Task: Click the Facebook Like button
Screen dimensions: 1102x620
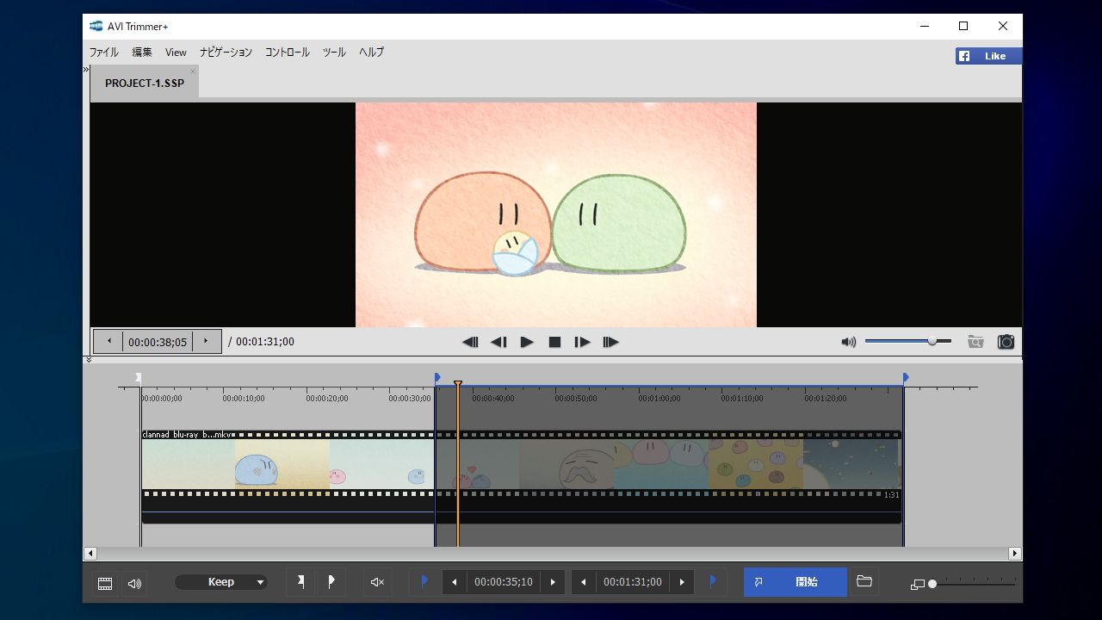Action: [988, 56]
